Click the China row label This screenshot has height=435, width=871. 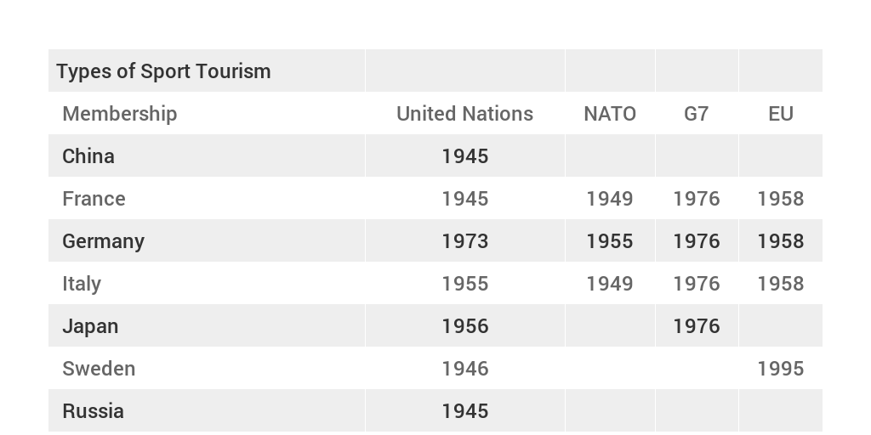tap(88, 156)
